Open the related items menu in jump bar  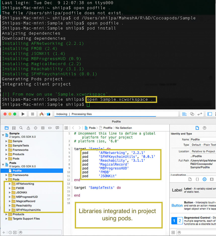click(66, 128)
